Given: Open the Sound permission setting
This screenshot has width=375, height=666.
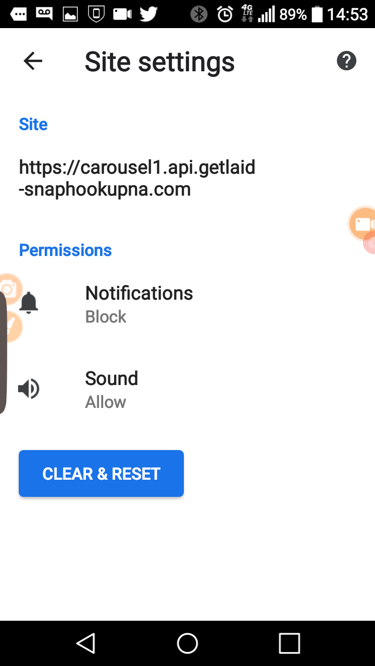Looking at the screenshot, I should (111, 379).
